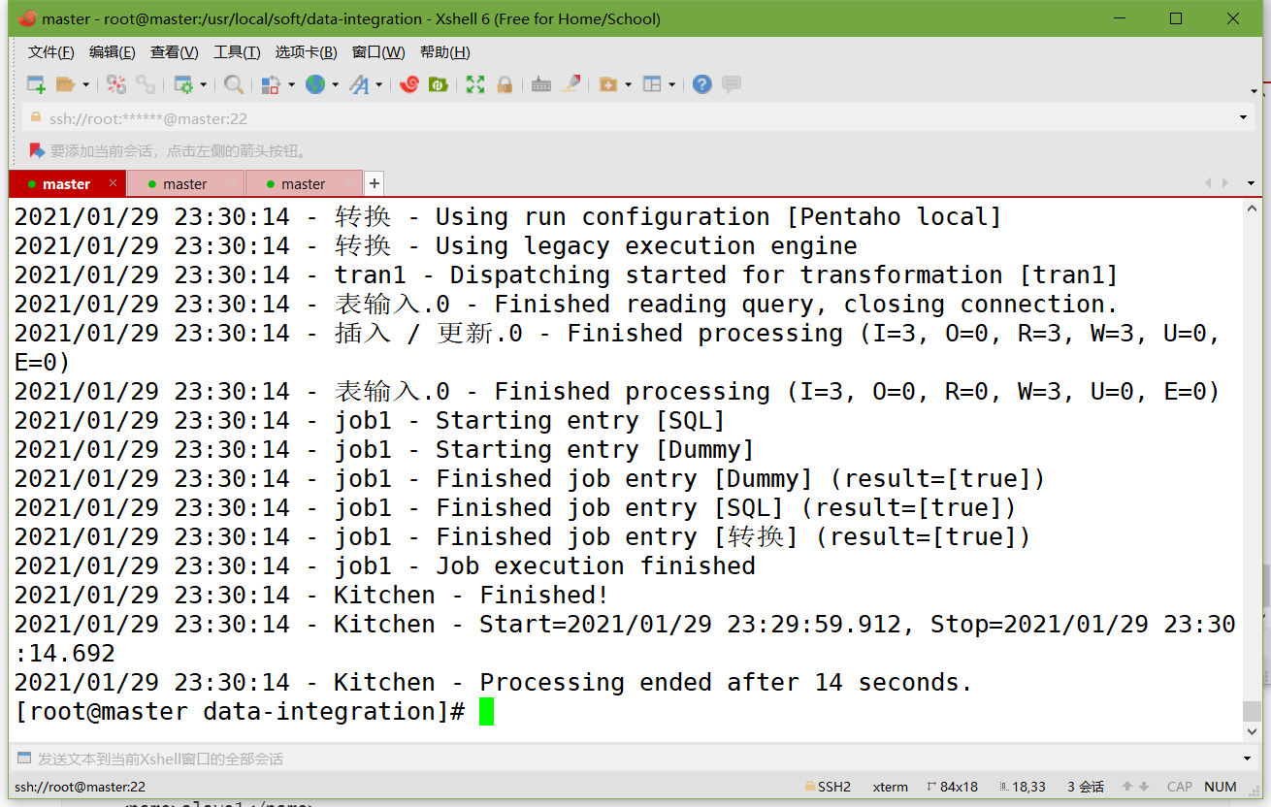The image size is (1271, 807).
Task: Click the green Xagent icon
Action: 438,84
